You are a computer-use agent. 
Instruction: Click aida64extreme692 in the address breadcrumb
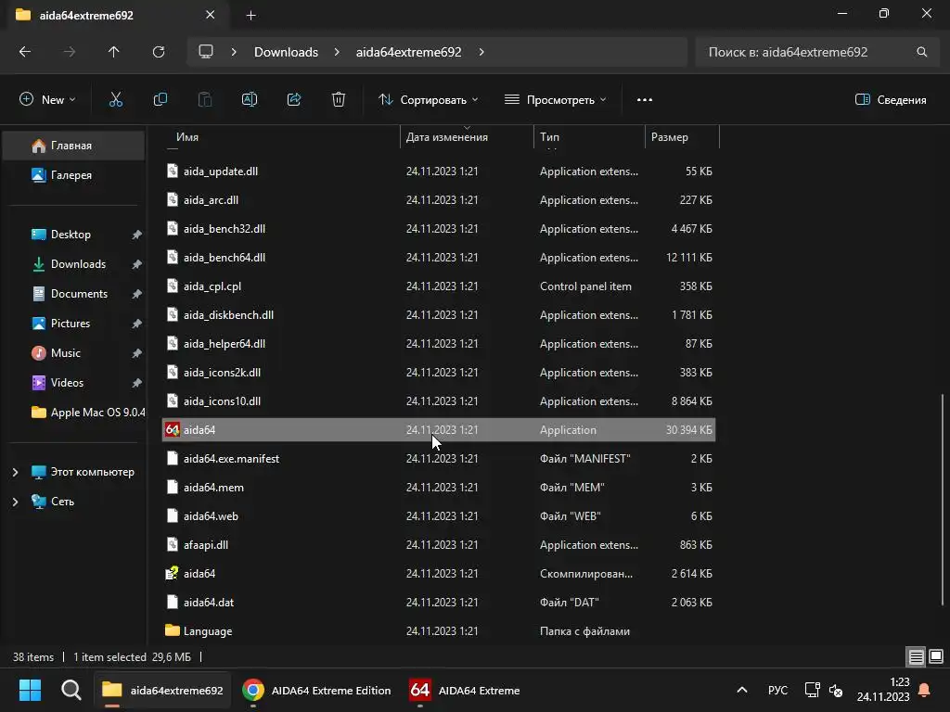coord(408,52)
